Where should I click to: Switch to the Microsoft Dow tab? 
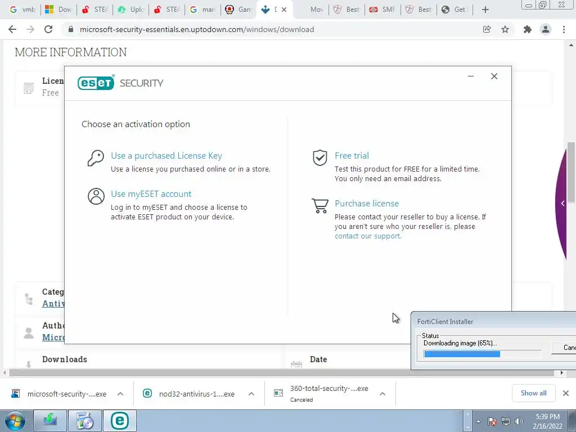[x=58, y=10]
